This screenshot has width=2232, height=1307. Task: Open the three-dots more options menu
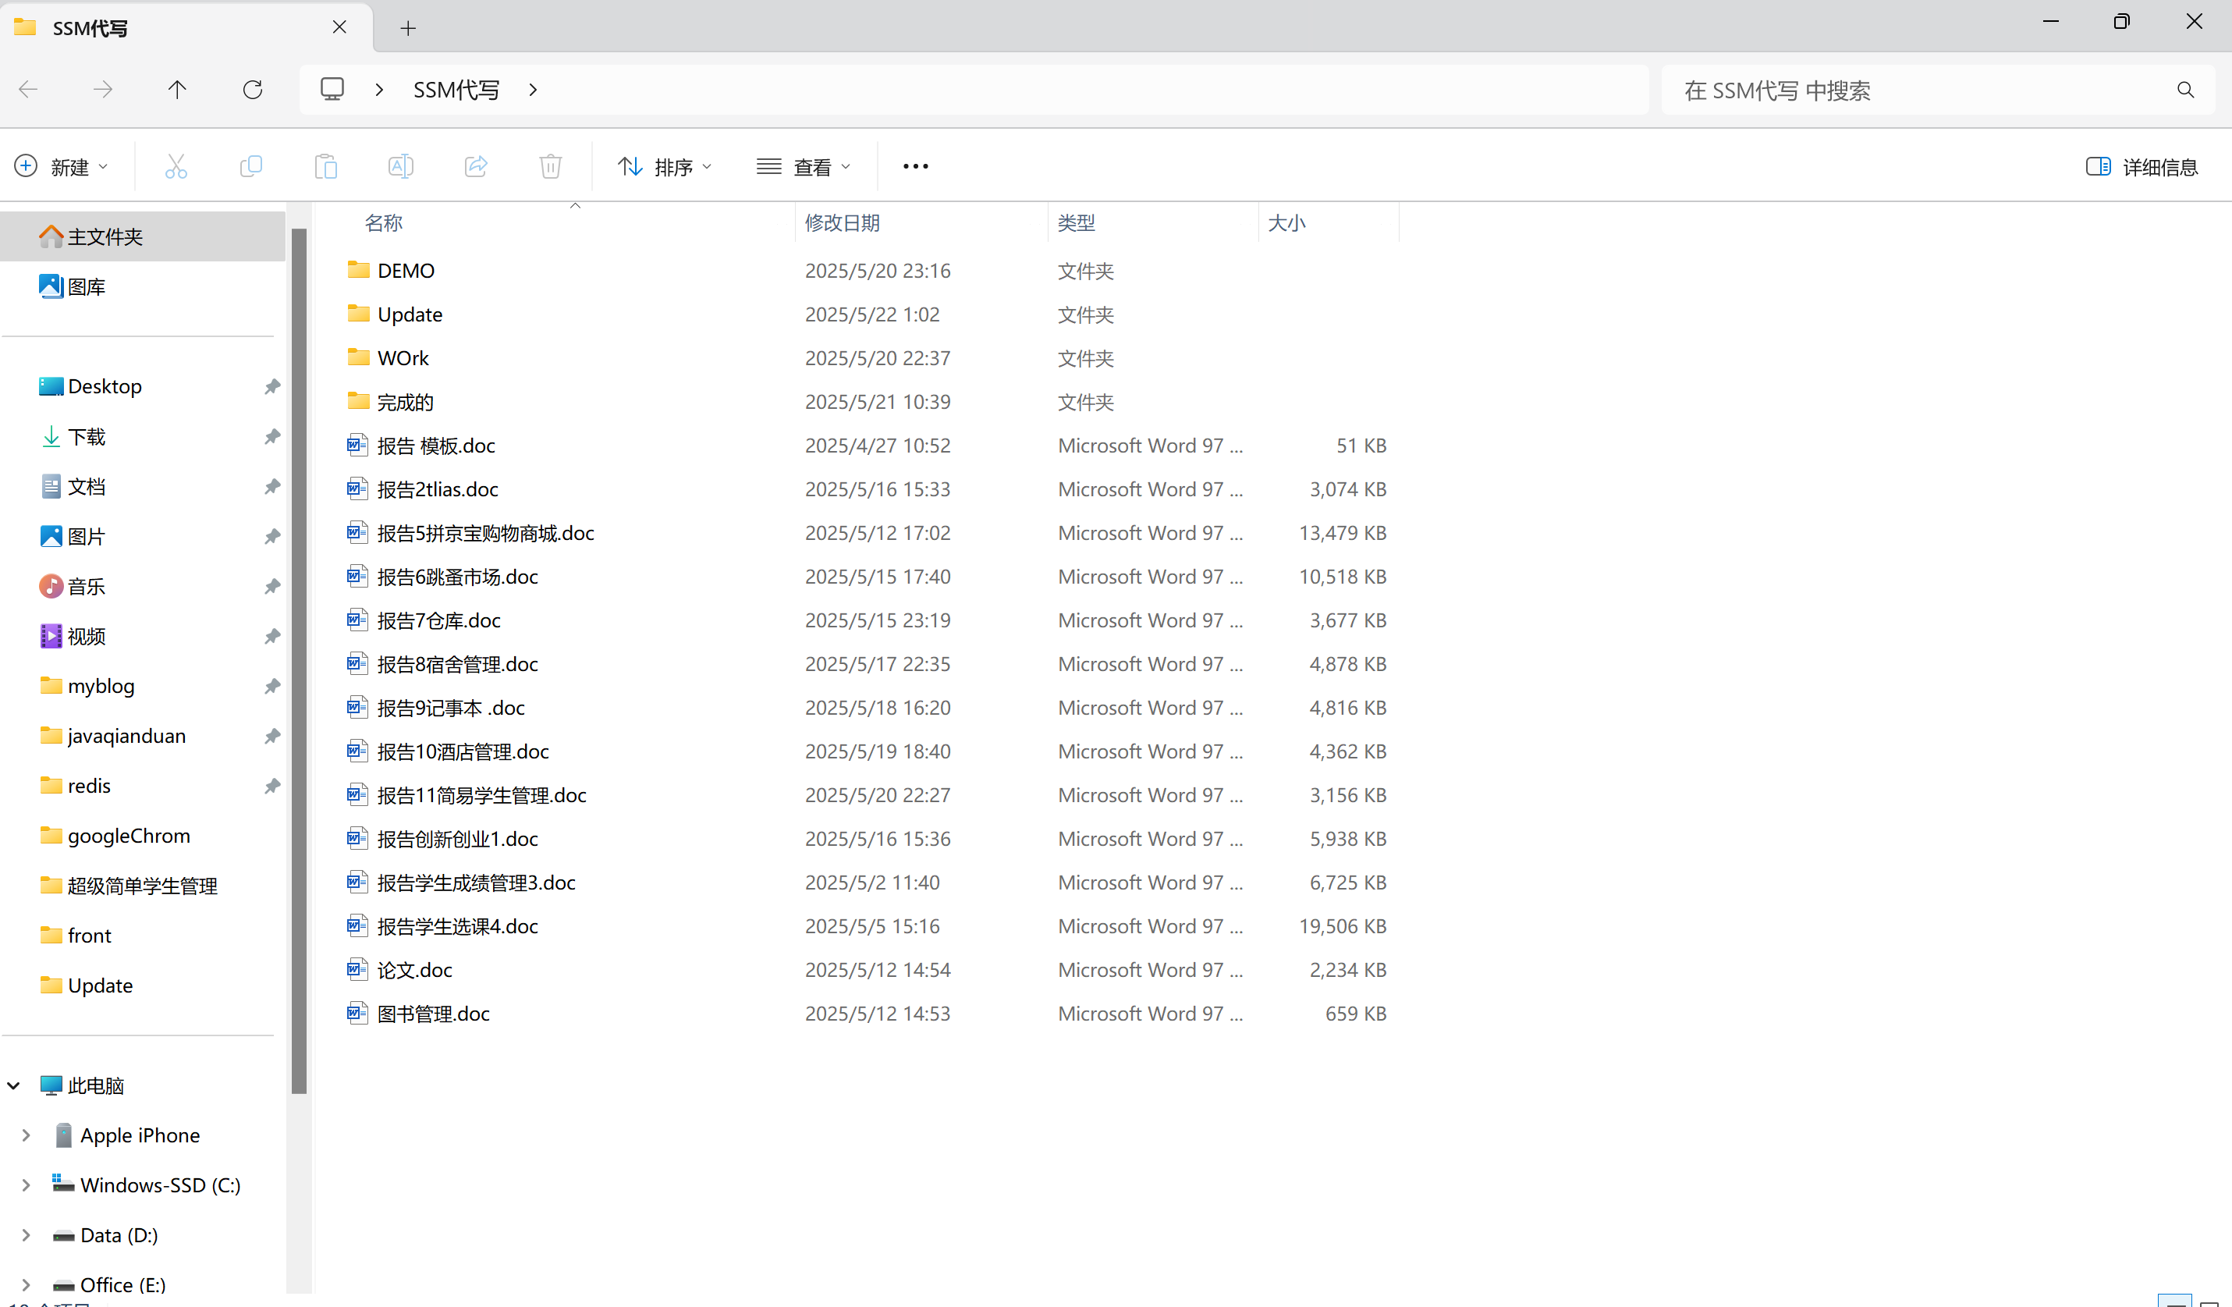click(x=915, y=166)
